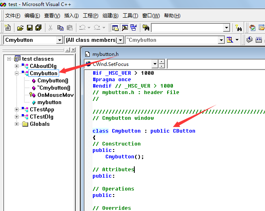Click the Copy icon in toolbar
The image size is (265, 211).
tap(60, 28)
